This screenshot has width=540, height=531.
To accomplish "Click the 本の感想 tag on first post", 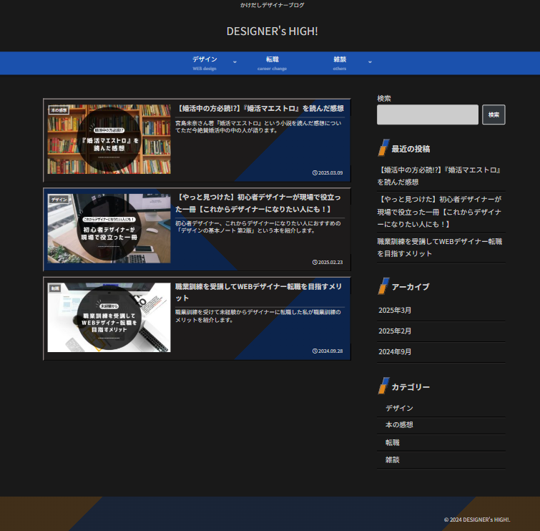I will 59,110.
